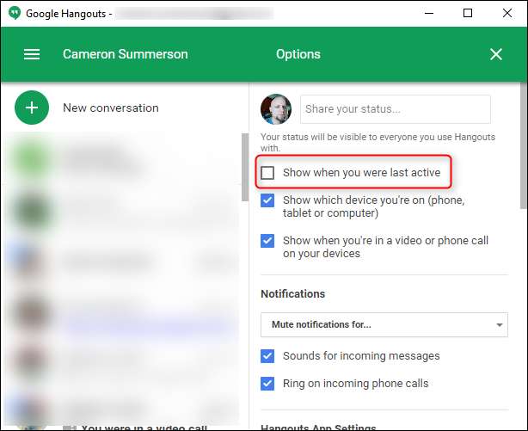Image resolution: width=528 pixels, height=431 pixels.
Task: Click the conversation list scrollbar
Action: (x=245, y=167)
